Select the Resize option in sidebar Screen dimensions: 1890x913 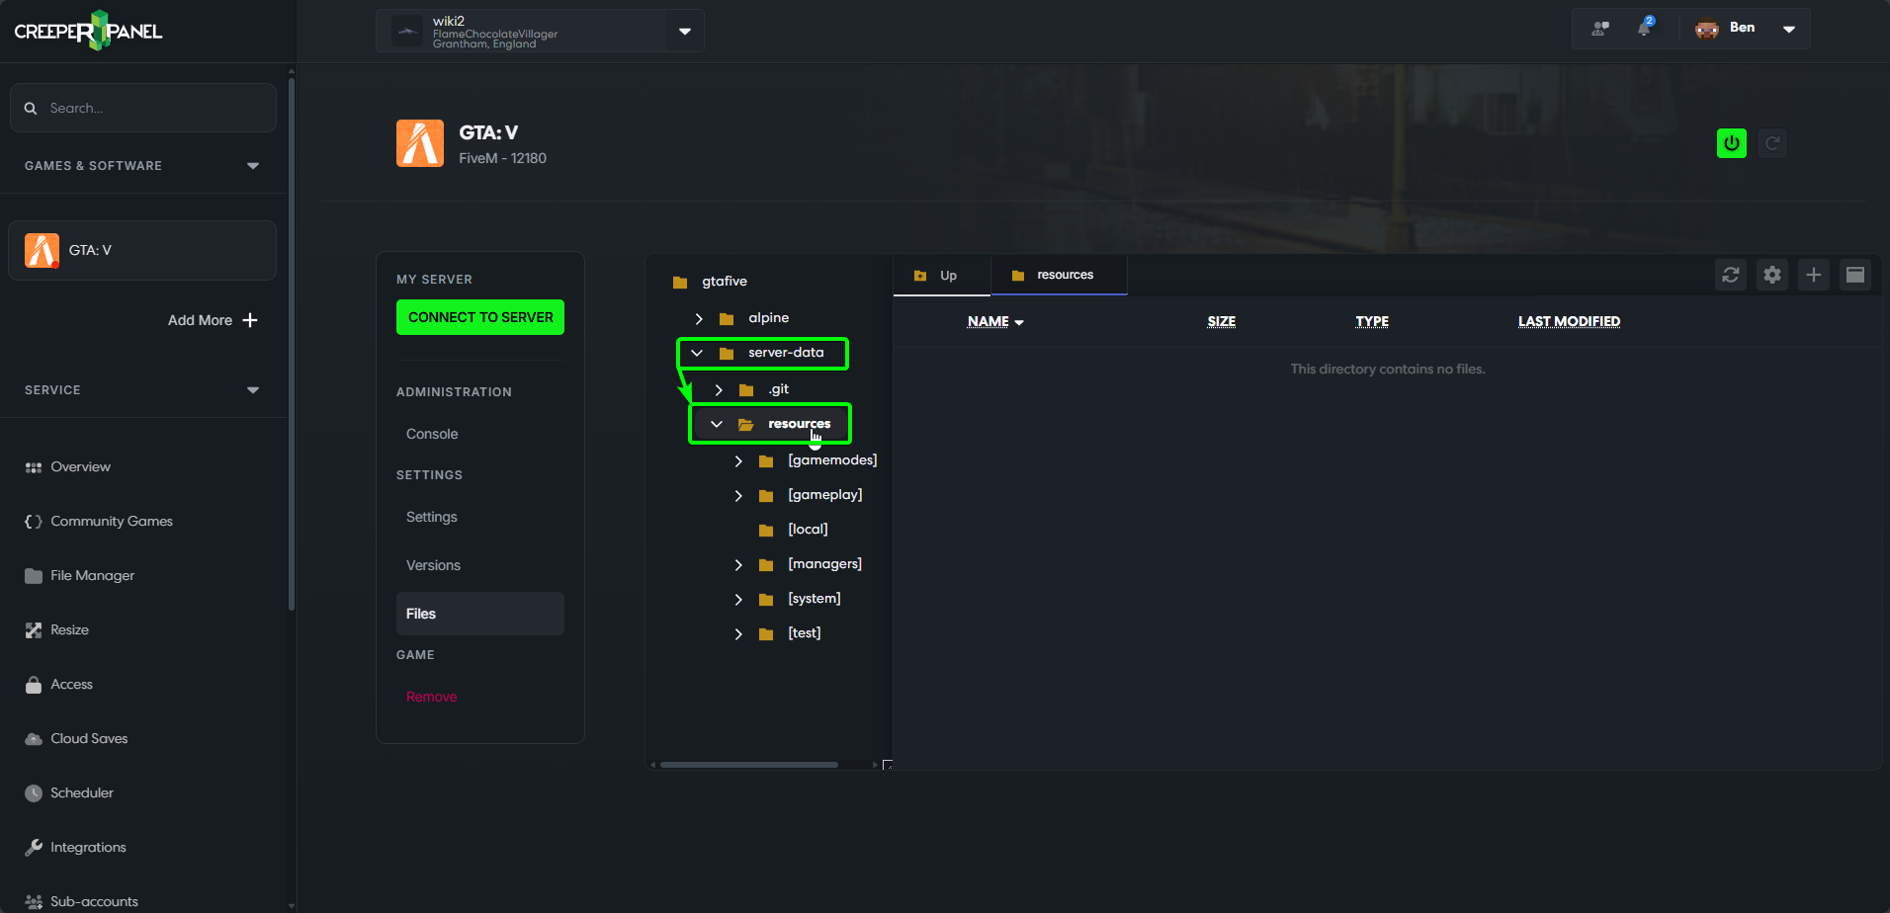(x=69, y=629)
